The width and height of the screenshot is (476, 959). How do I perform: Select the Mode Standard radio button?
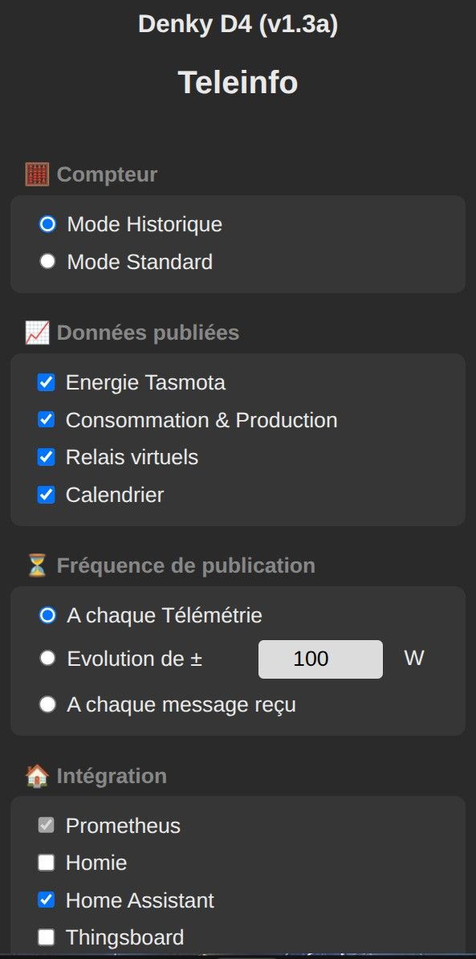pos(47,262)
